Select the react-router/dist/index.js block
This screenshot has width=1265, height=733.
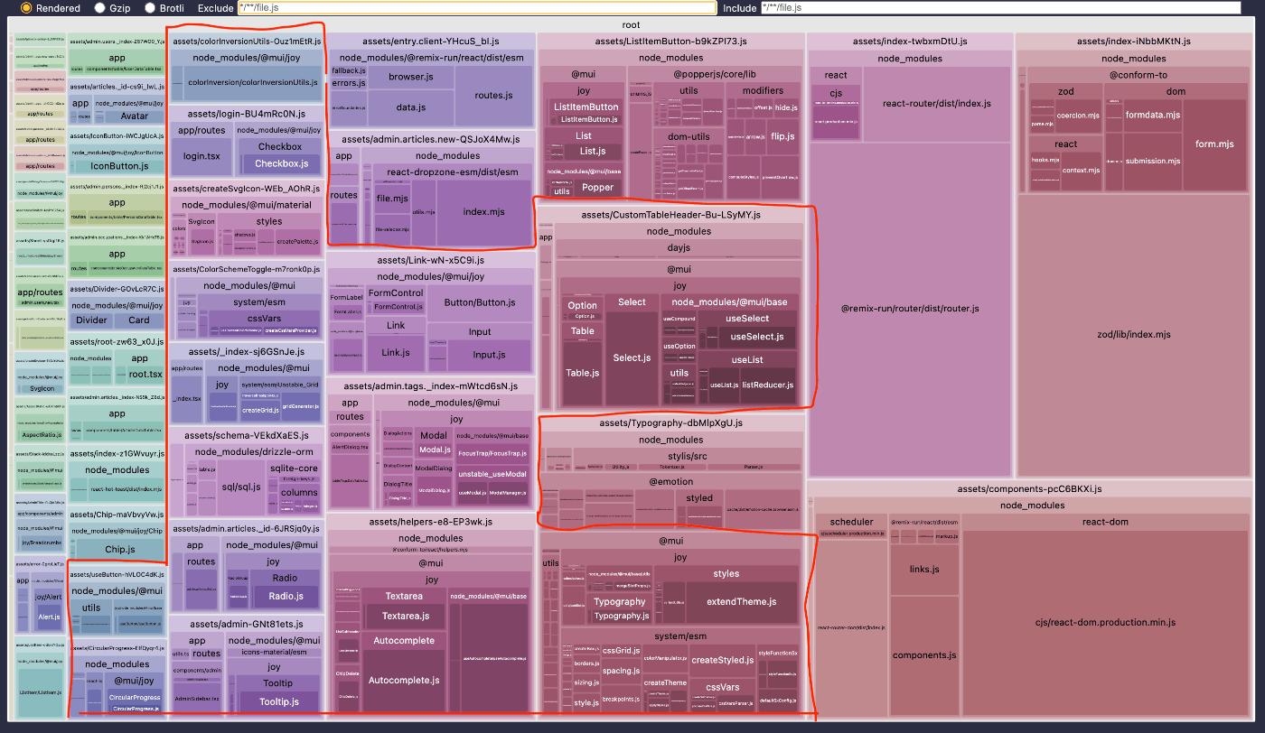click(x=936, y=104)
